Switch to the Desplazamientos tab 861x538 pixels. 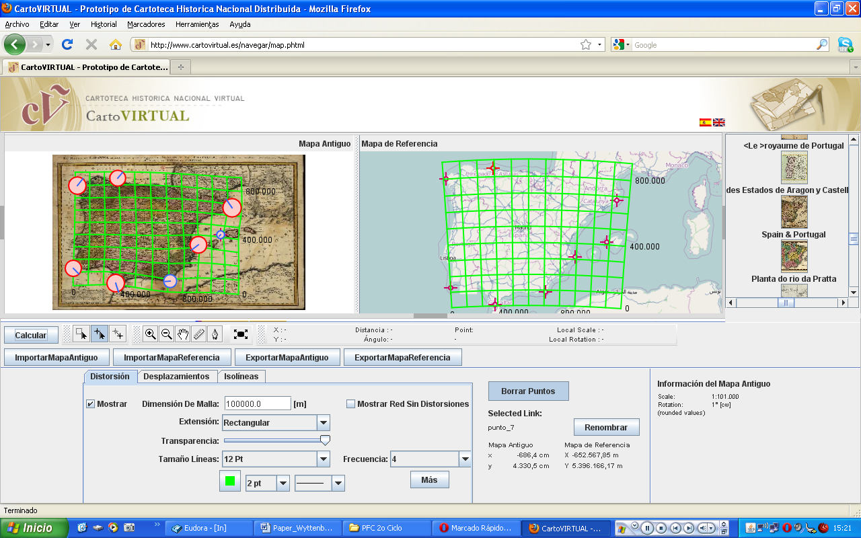(x=176, y=377)
